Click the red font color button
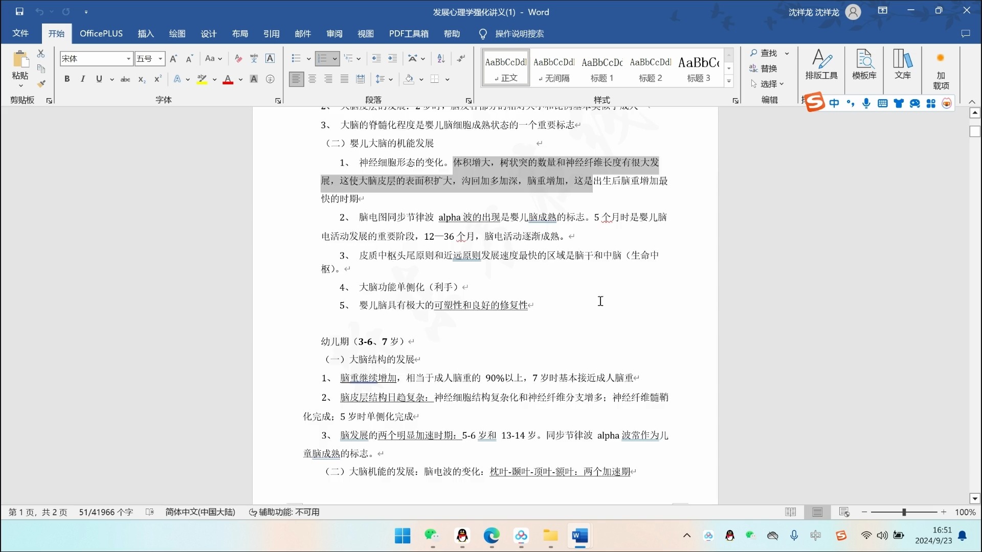Image resolution: width=982 pixels, height=552 pixels. point(228,79)
